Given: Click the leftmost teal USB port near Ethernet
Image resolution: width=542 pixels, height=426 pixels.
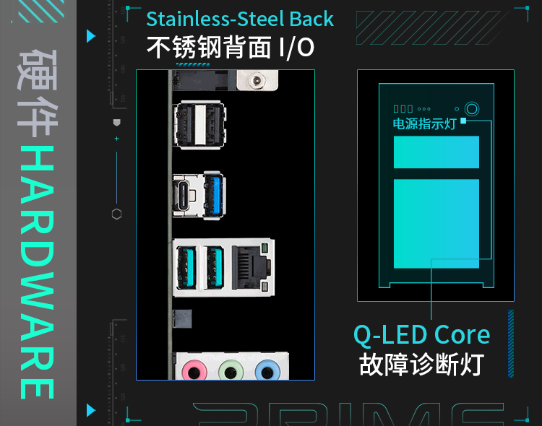Looking at the screenshot, I should point(187,267).
